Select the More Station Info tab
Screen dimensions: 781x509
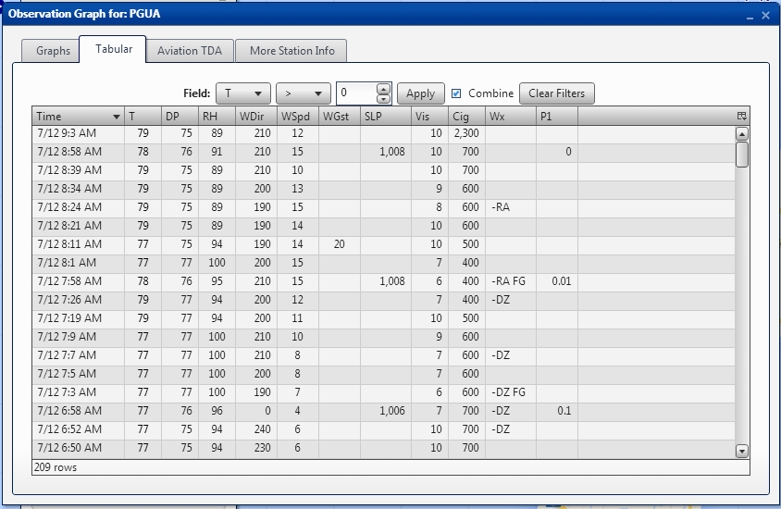pyautogui.click(x=291, y=51)
